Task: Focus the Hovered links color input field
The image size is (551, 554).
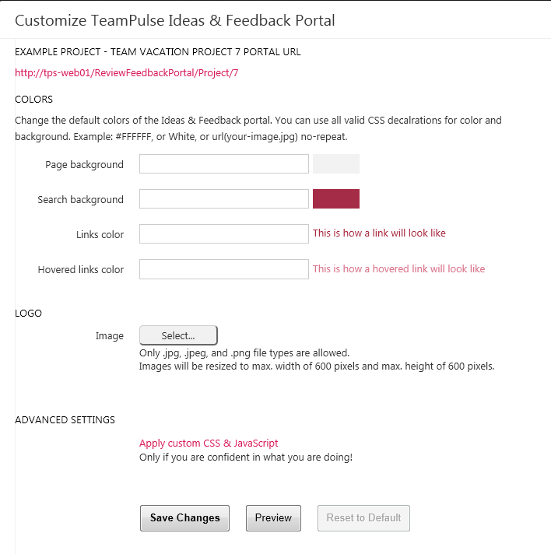Action: [224, 269]
